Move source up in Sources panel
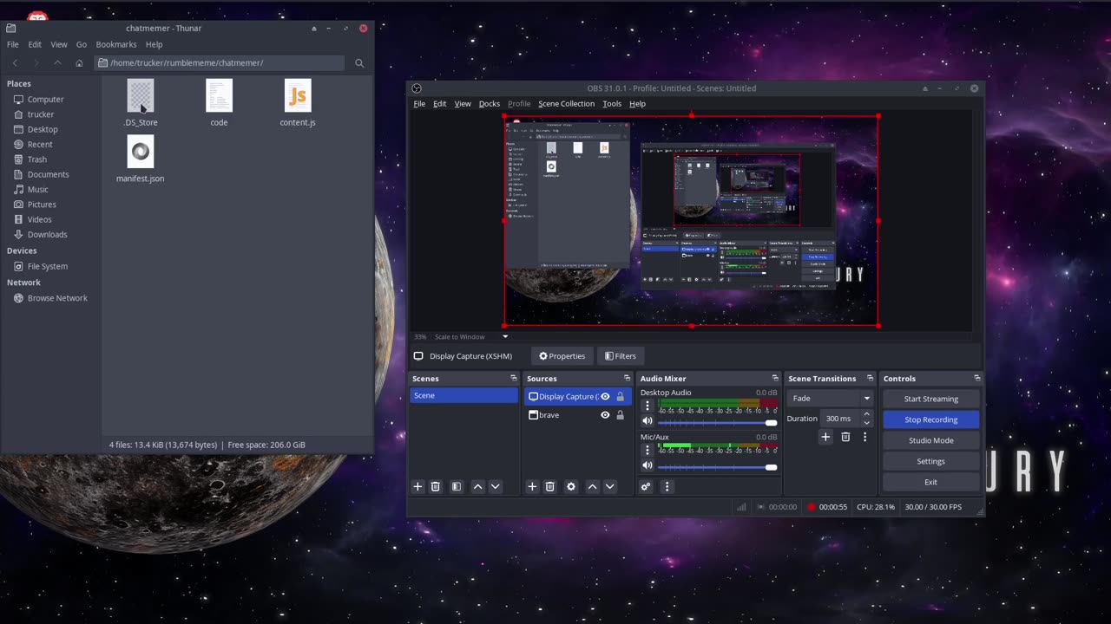 [x=592, y=487]
